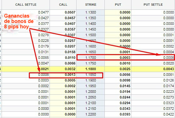
Task: Select strike price 1.2000
Action: [91, 92]
